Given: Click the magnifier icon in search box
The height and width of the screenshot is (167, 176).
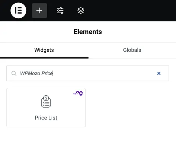Looking at the screenshot, I should [14, 73].
